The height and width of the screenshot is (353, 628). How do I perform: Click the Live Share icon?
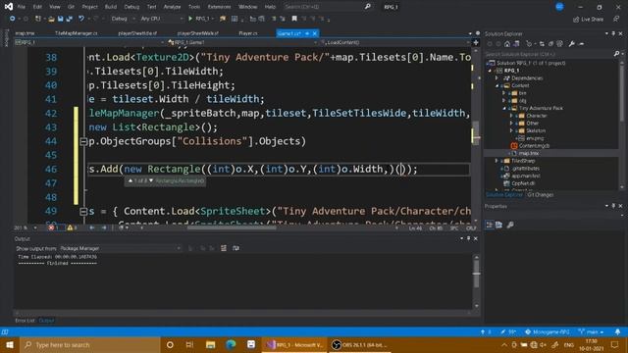pos(576,19)
